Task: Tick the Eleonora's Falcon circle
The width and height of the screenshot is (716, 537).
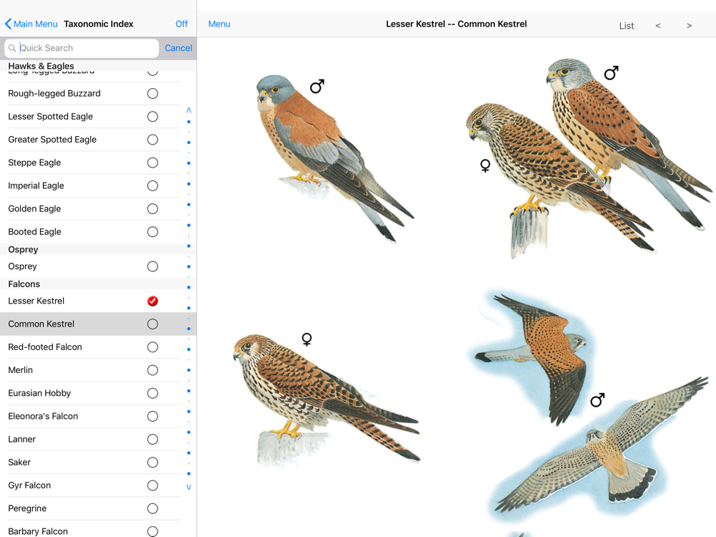Action: (153, 417)
